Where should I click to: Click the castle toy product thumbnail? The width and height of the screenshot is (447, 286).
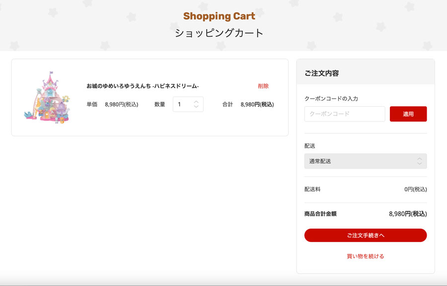pos(47,97)
